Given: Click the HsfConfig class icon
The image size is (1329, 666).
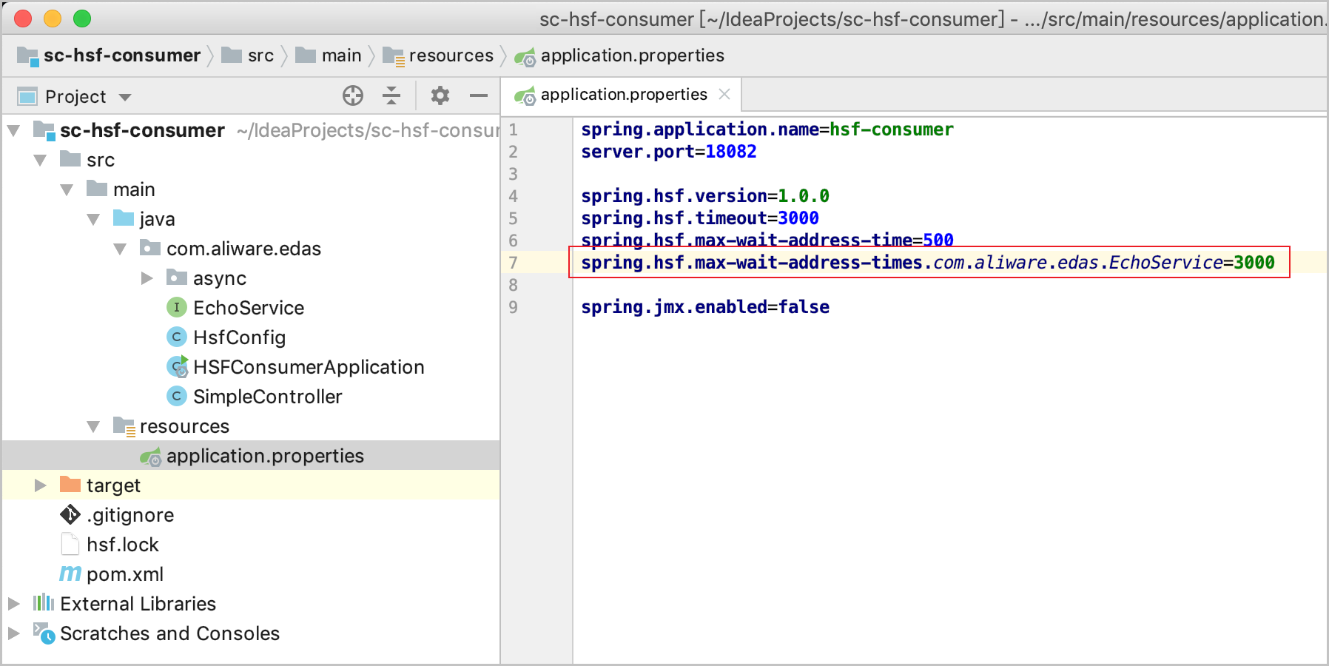Looking at the screenshot, I should coord(176,337).
